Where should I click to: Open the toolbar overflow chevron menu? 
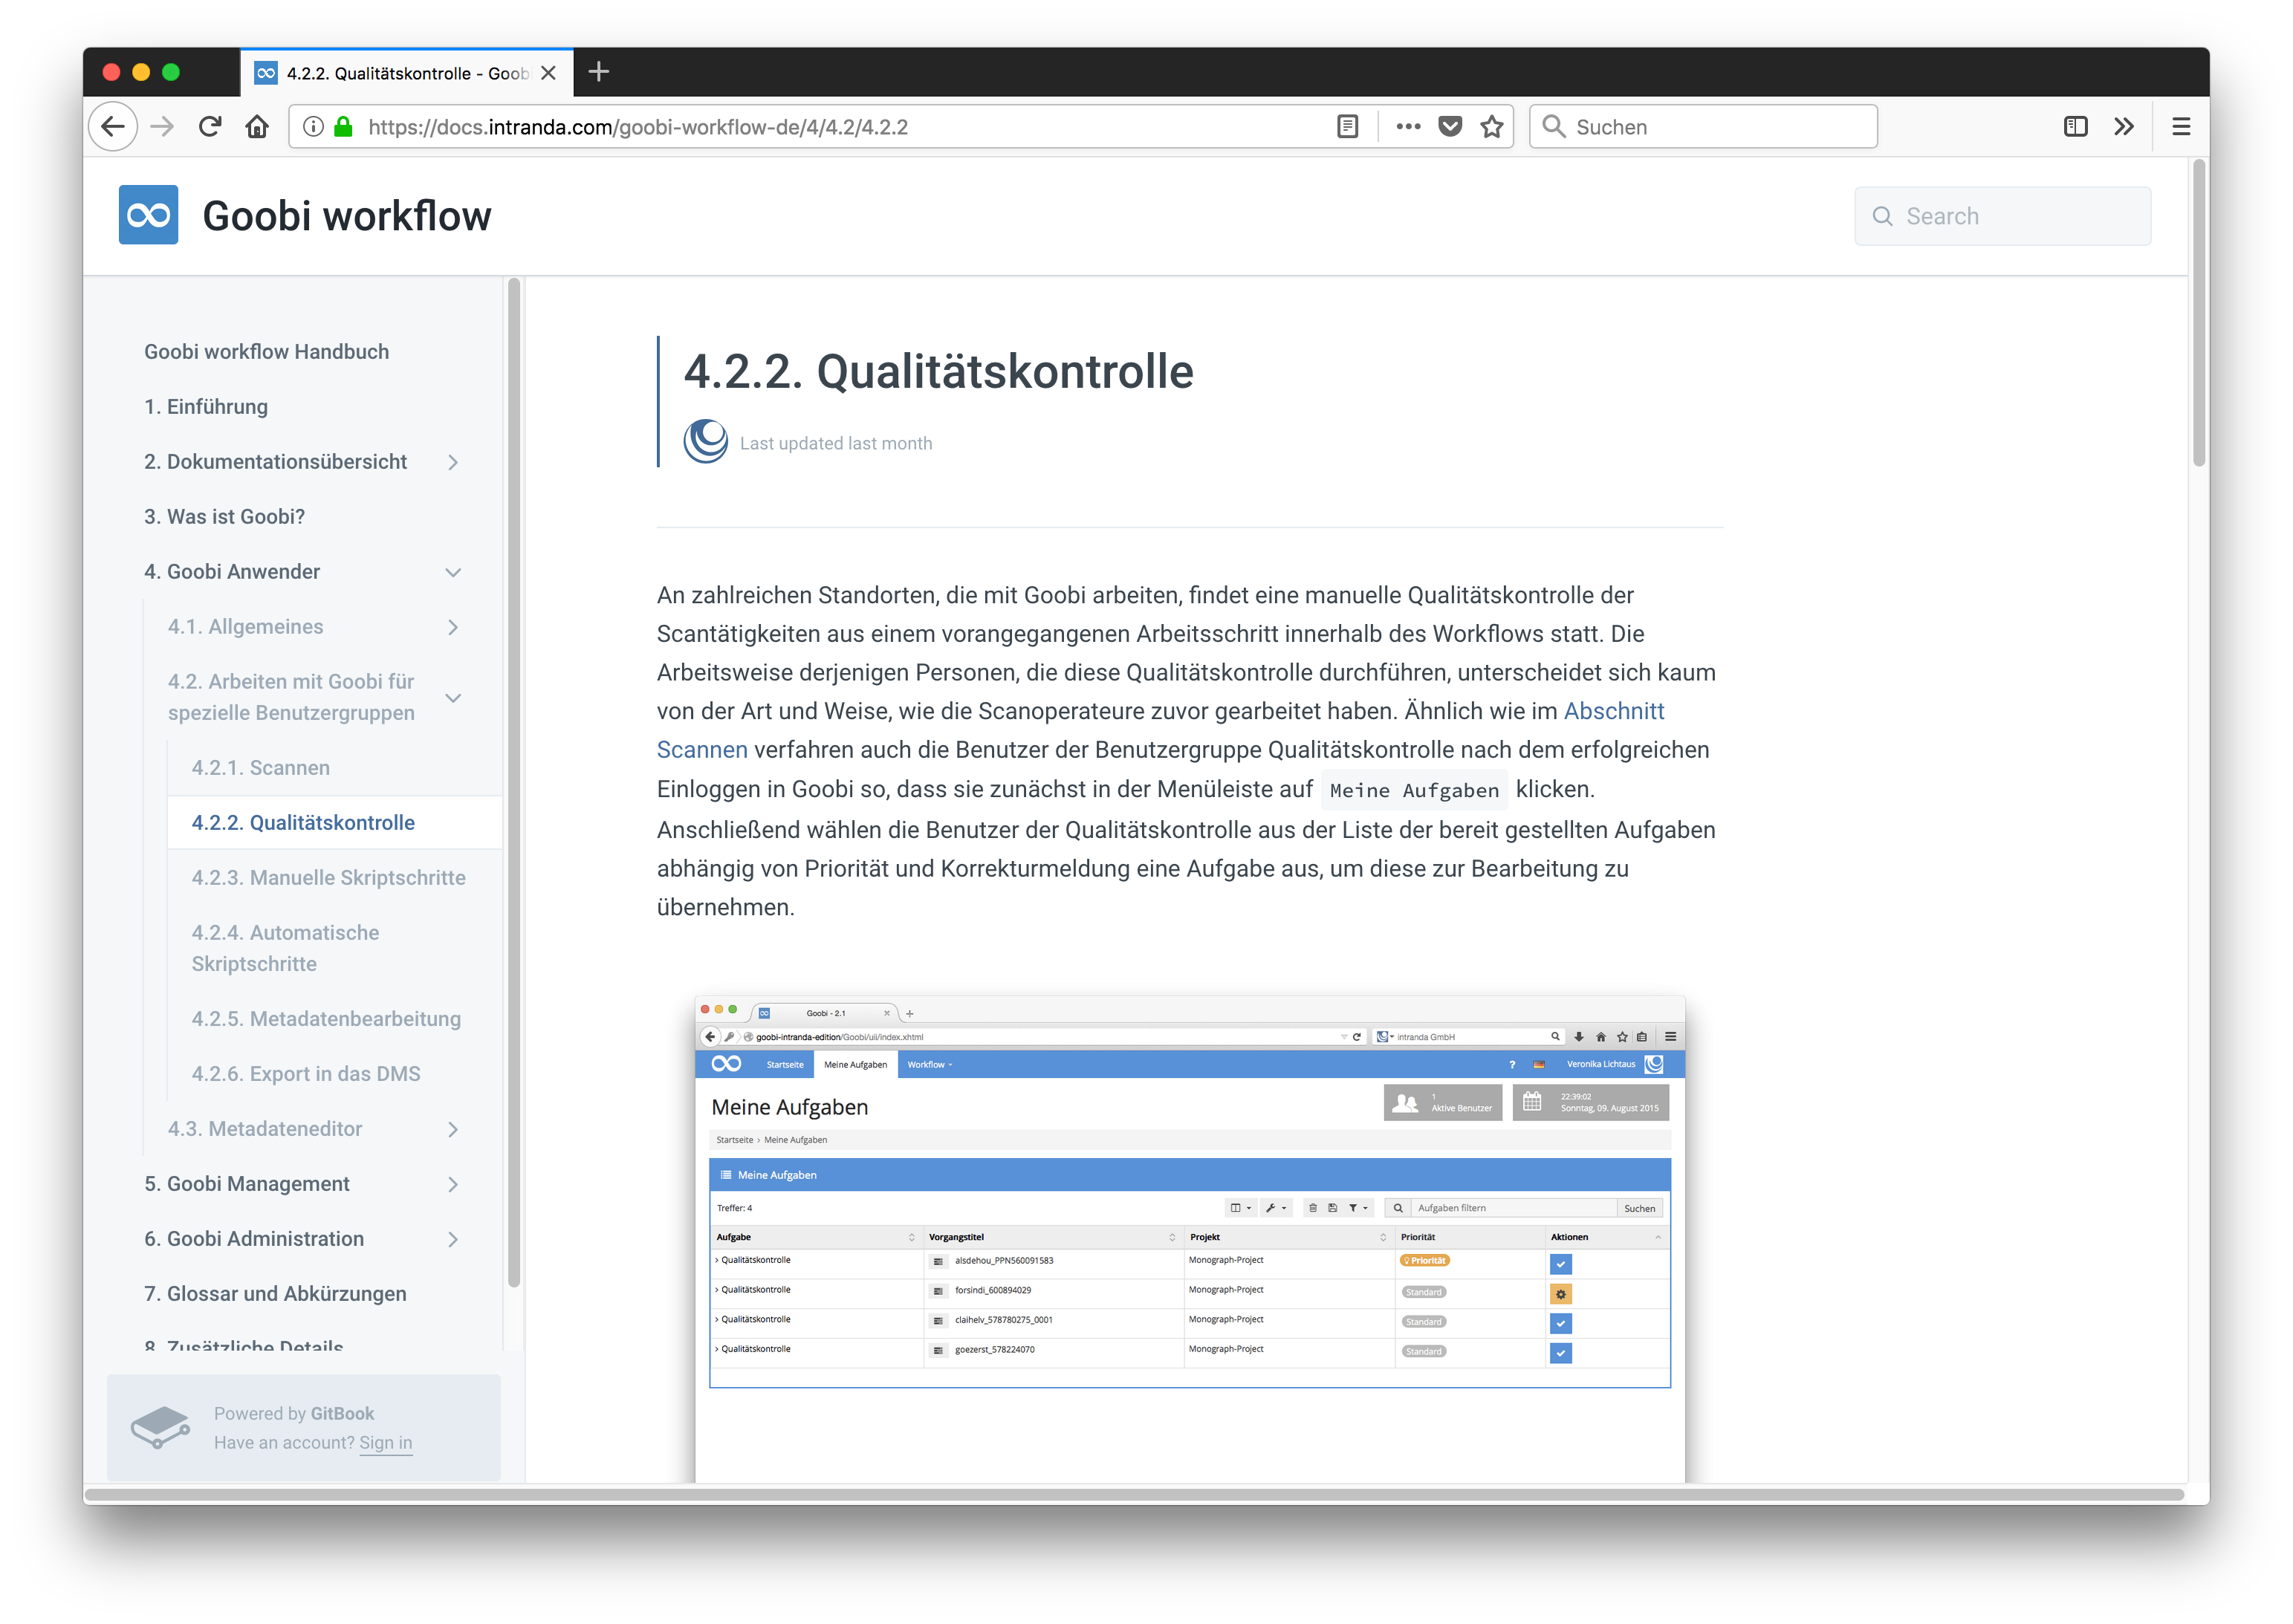tap(2124, 127)
